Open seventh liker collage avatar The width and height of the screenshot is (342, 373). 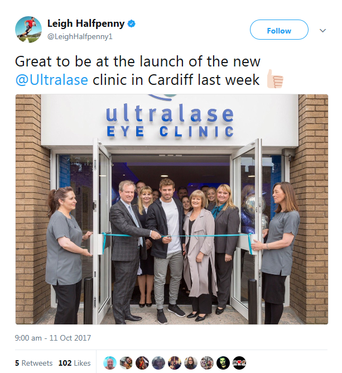click(207, 363)
